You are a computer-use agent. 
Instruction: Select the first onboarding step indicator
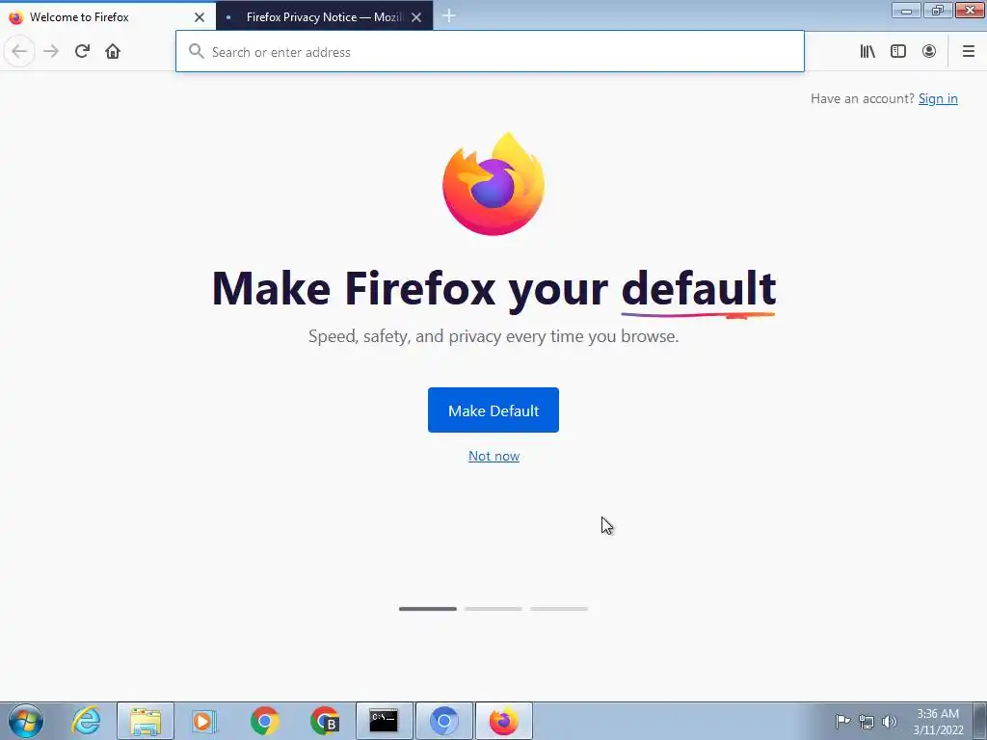tap(428, 609)
